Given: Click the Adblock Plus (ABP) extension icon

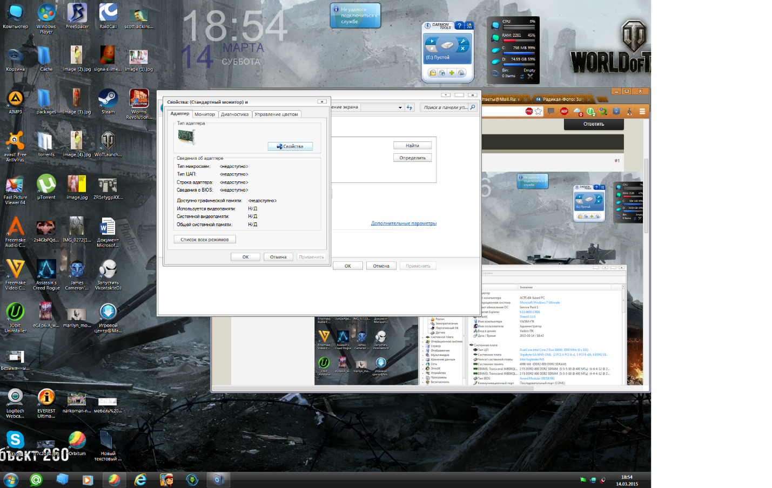Looking at the screenshot, I should coord(564,111).
